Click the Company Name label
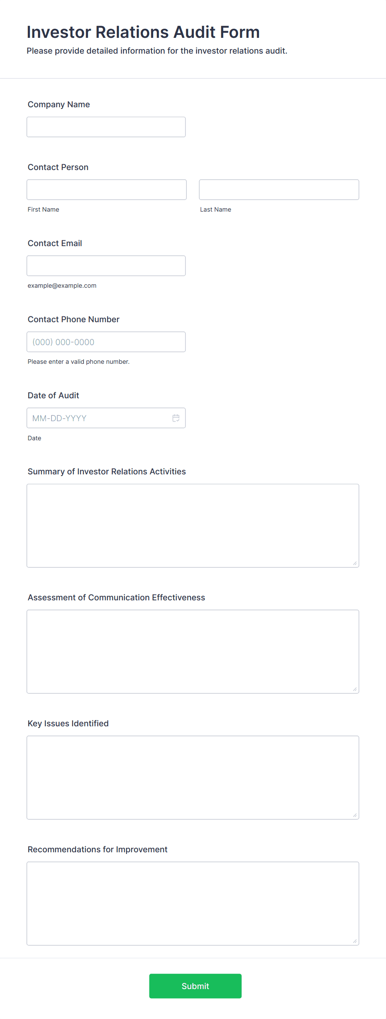This screenshot has width=386, height=1019. click(59, 104)
